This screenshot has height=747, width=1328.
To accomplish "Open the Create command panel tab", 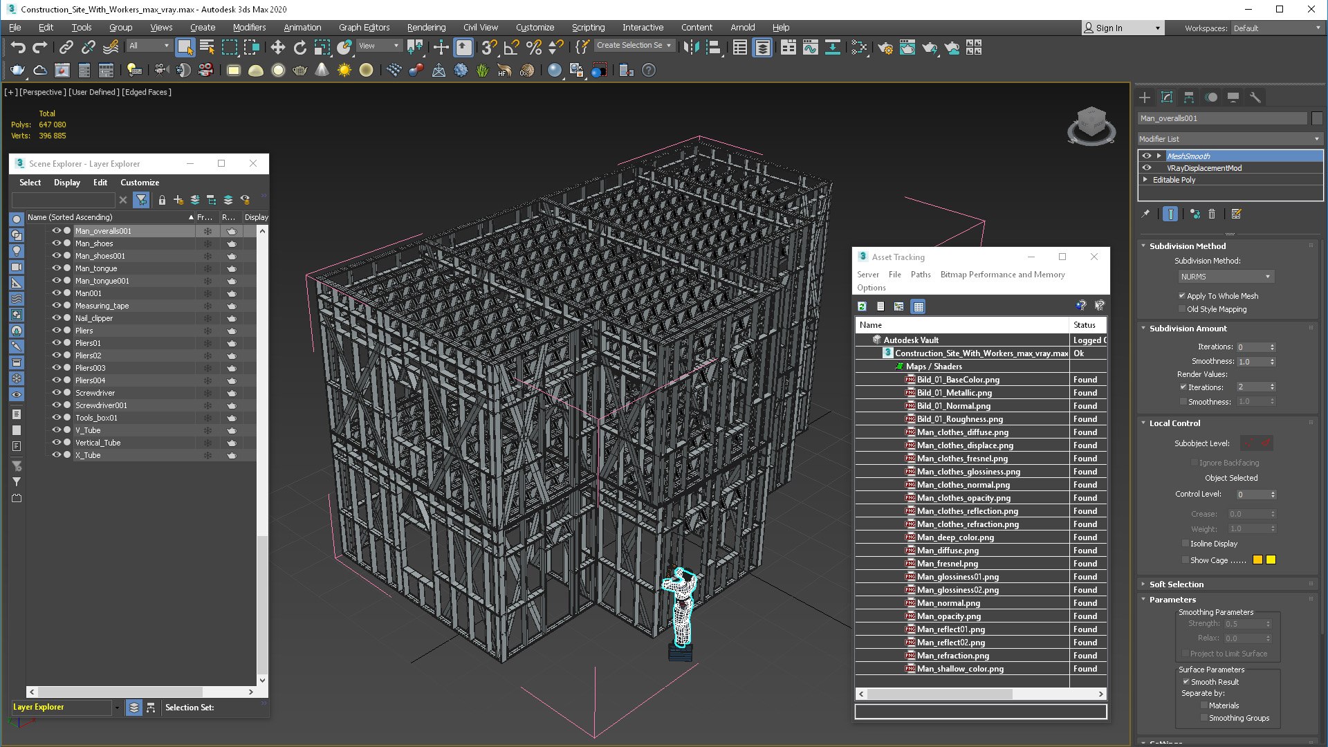I will pyautogui.click(x=1145, y=98).
